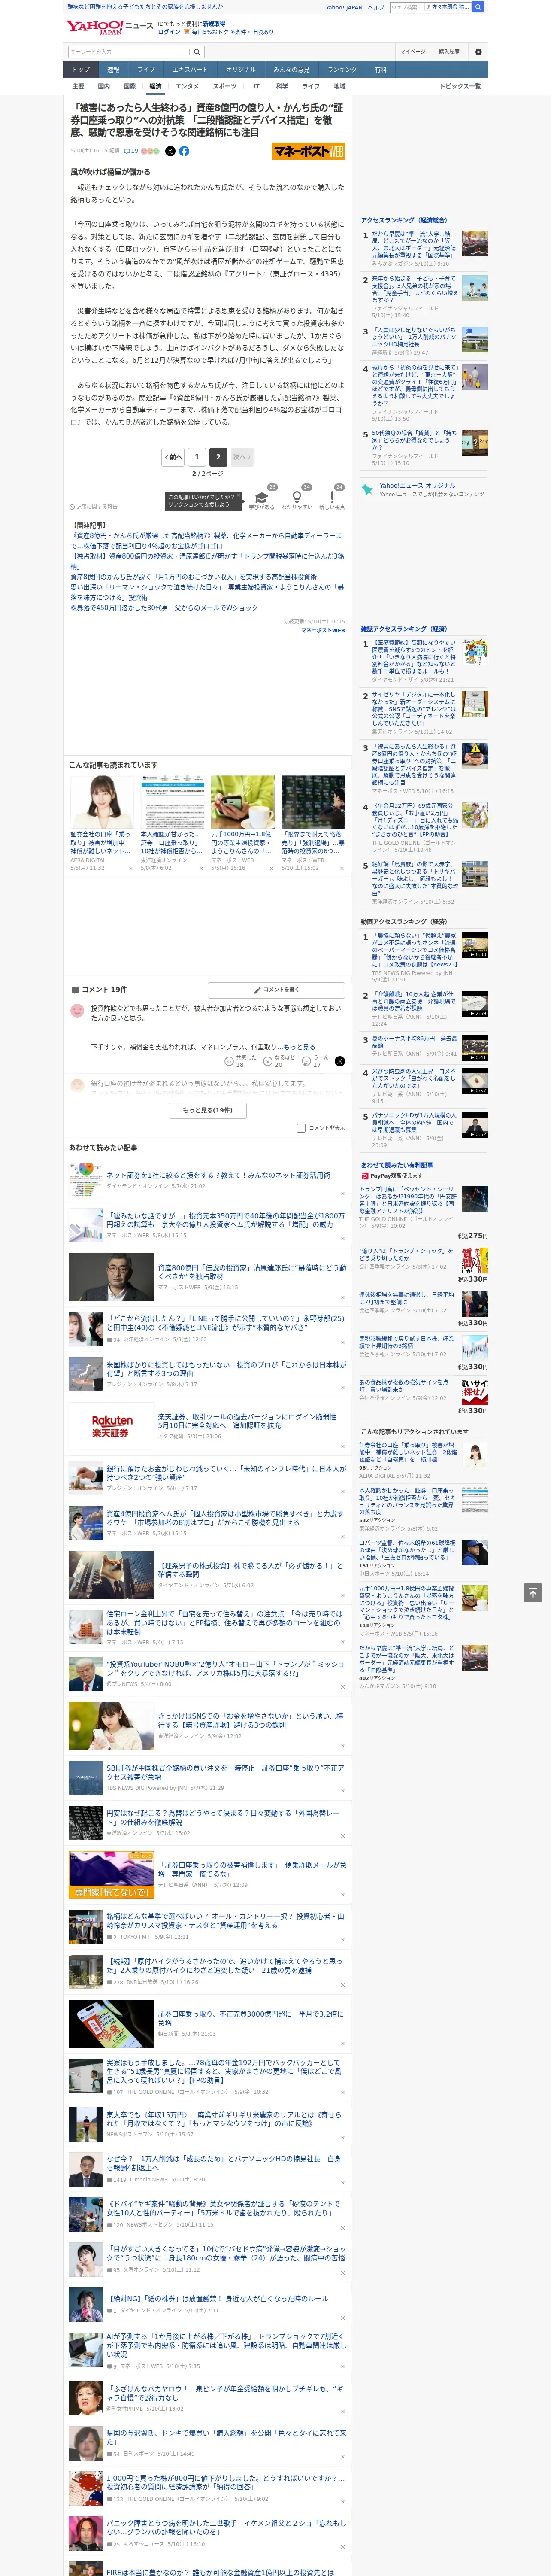Click the ログイン link in header

pos(169,32)
